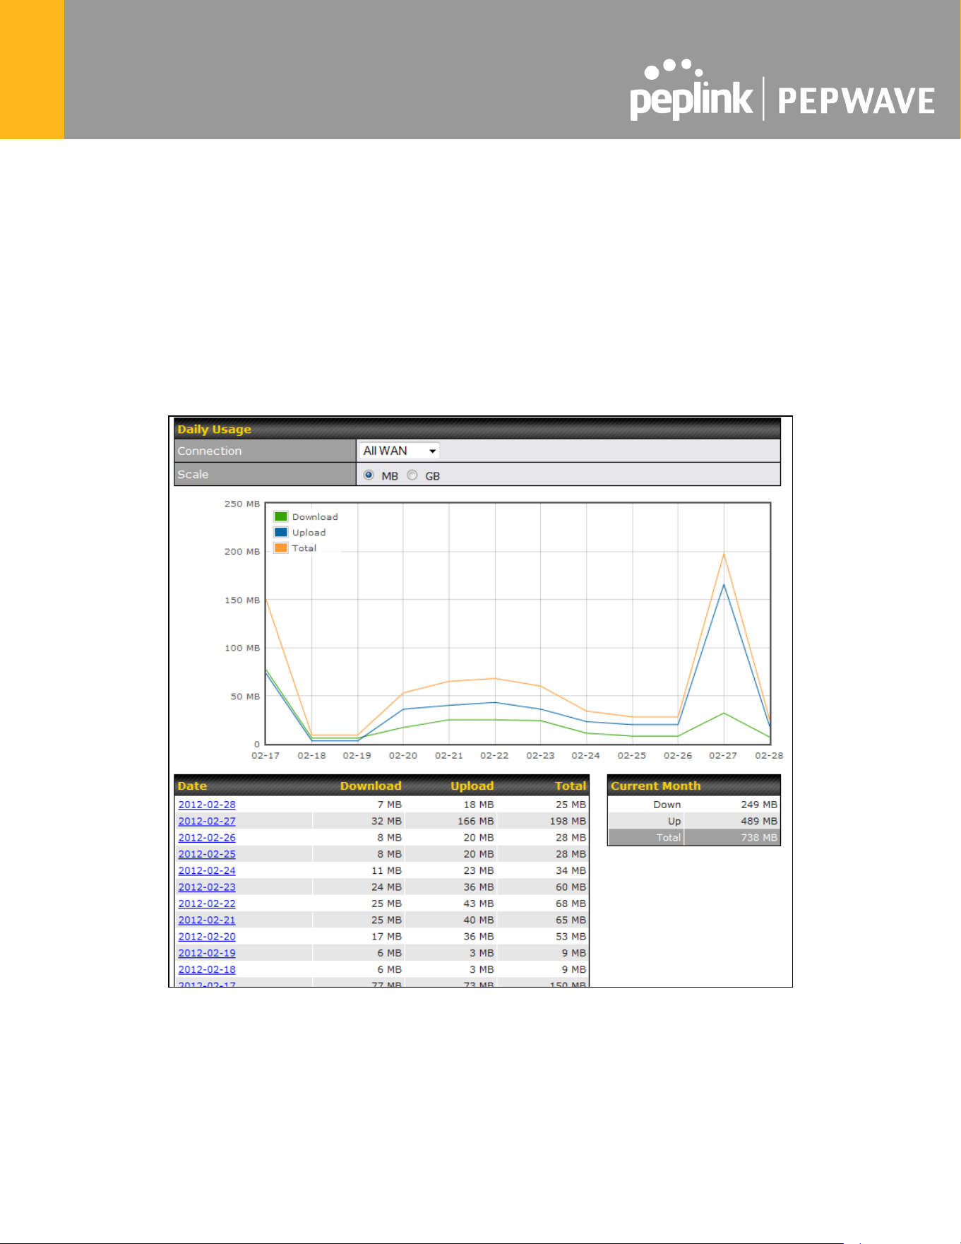Click the Peplink logo in header
Viewport: 961px width, 1244px height.
691,91
